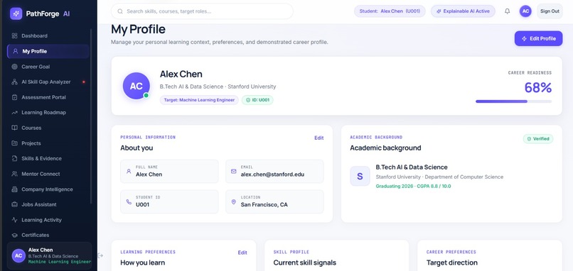
Task: Click the 68% career readiness value
Action: (538, 87)
